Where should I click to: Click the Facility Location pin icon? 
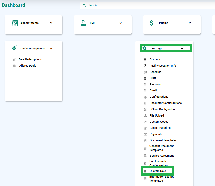(x=145, y=66)
